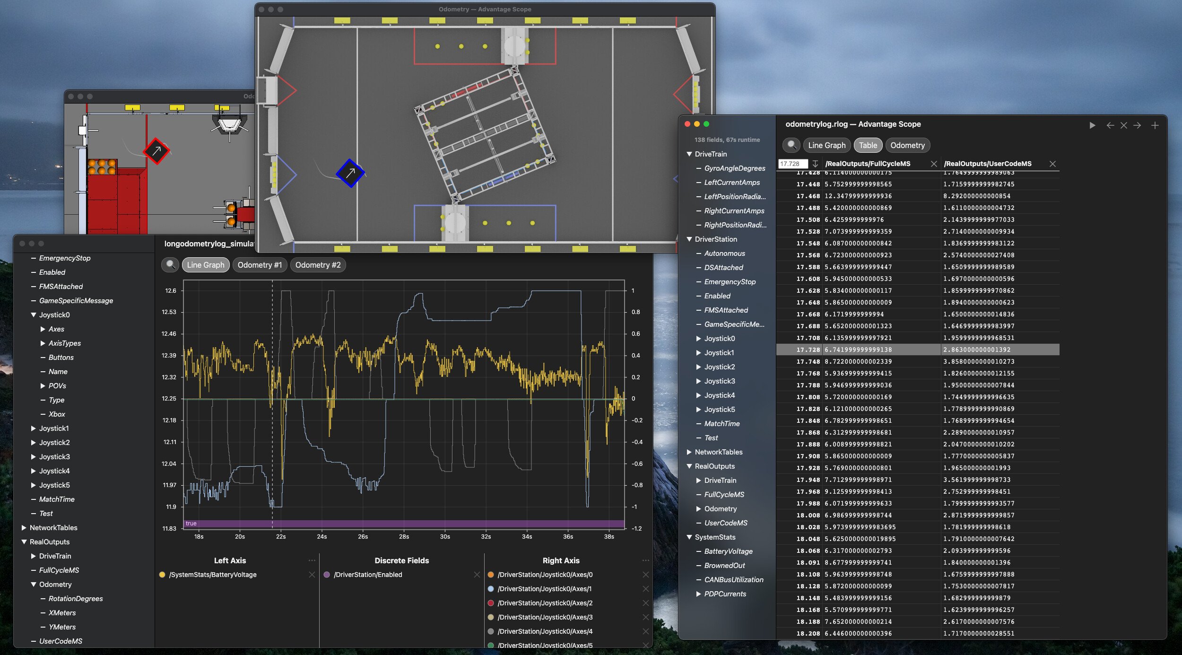Remove the /RealOutputs/FullCycleMS column
This screenshot has height=655, width=1182.
point(934,164)
